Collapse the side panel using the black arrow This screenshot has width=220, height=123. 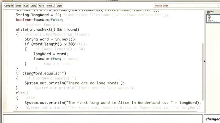coord(205,61)
